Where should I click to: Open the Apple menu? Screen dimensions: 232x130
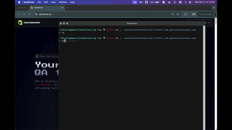click(x=19, y=2)
